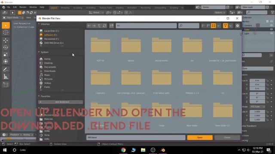Screen dimensions: 275x154
Task: Switch file view to vertical list display
Action: tap(203, 26)
